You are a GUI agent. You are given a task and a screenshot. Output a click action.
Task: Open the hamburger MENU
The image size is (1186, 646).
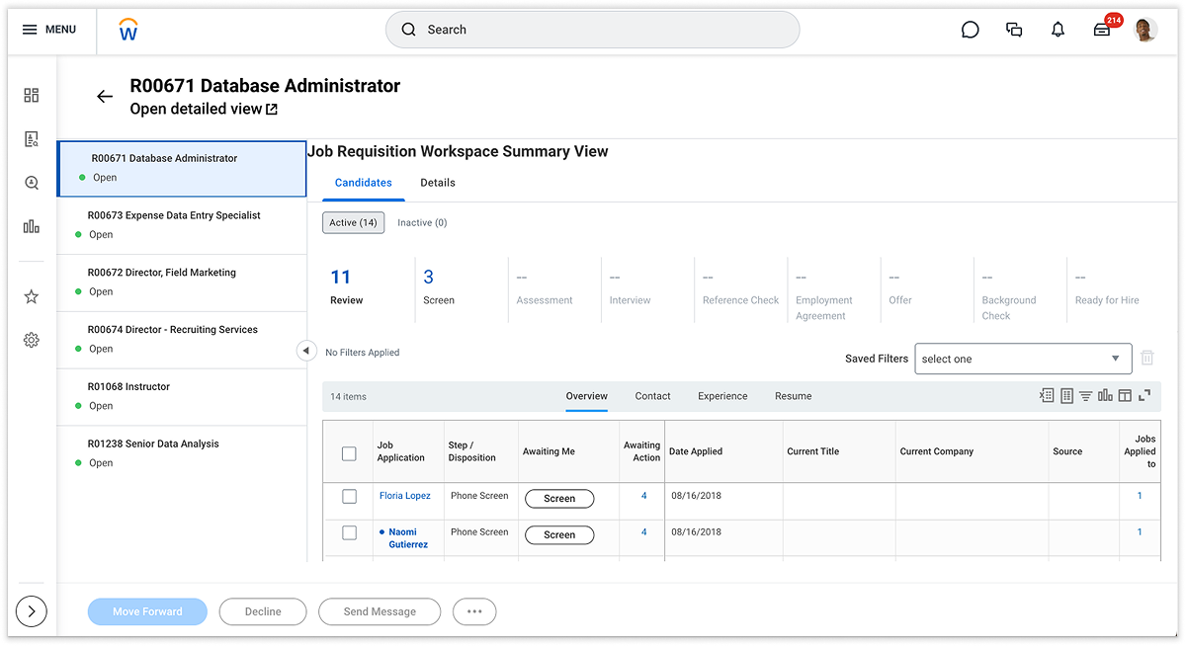[49, 30]
